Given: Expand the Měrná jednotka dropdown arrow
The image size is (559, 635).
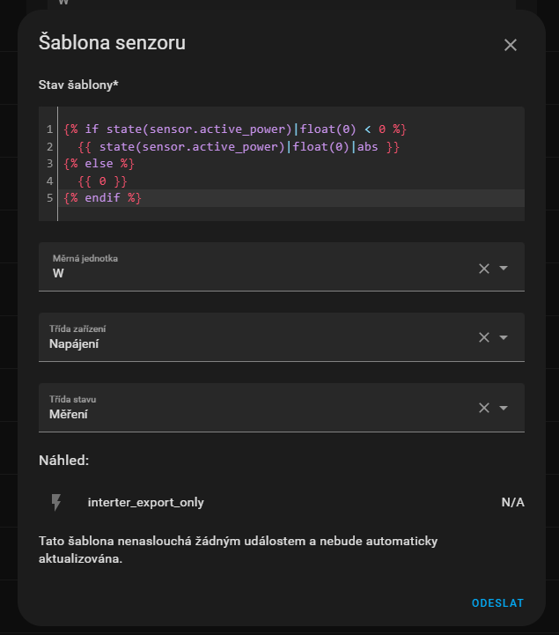Looking at the screenshot, I should (504, 268).
